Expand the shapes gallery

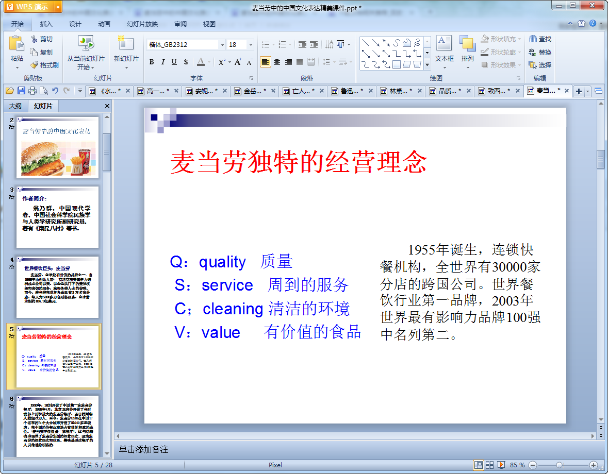click(x=428, y=65)
